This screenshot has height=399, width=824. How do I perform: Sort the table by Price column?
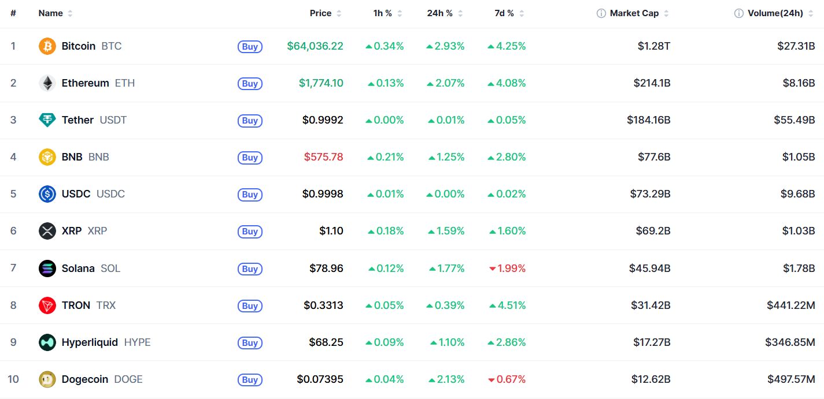click(x=326, y=13)
